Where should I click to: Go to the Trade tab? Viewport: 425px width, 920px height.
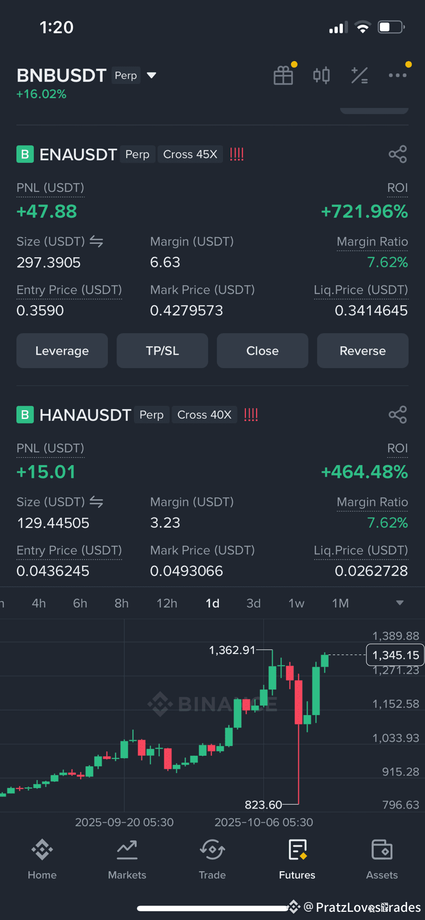click(212, 860)
